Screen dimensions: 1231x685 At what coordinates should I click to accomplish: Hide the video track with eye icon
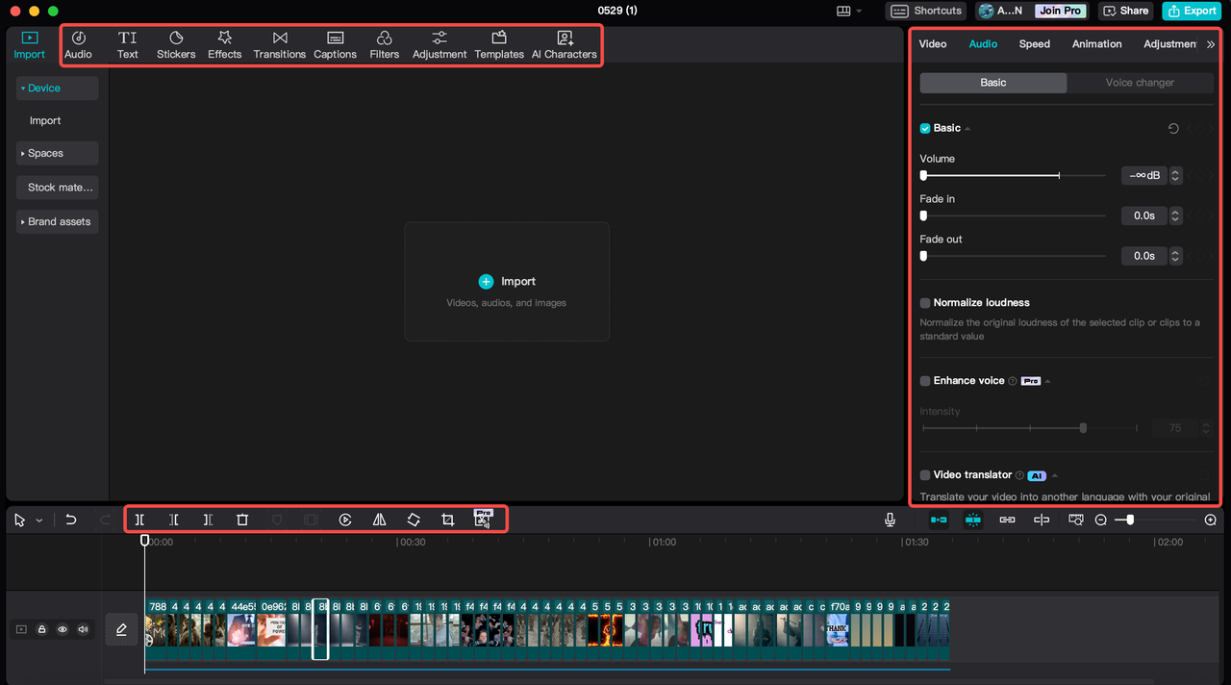(x=63, y=630)
